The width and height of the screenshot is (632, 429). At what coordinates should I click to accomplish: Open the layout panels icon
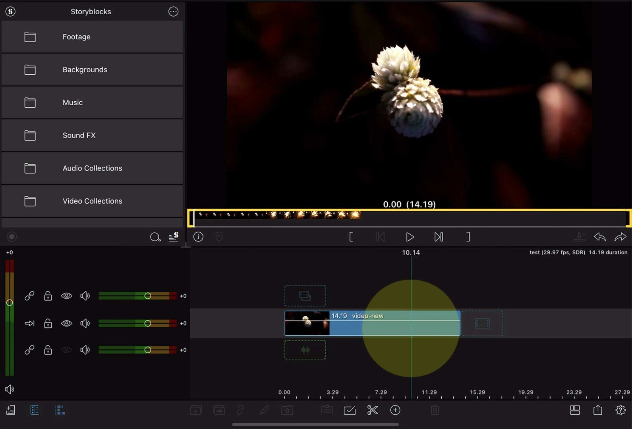tap(575, 410)
